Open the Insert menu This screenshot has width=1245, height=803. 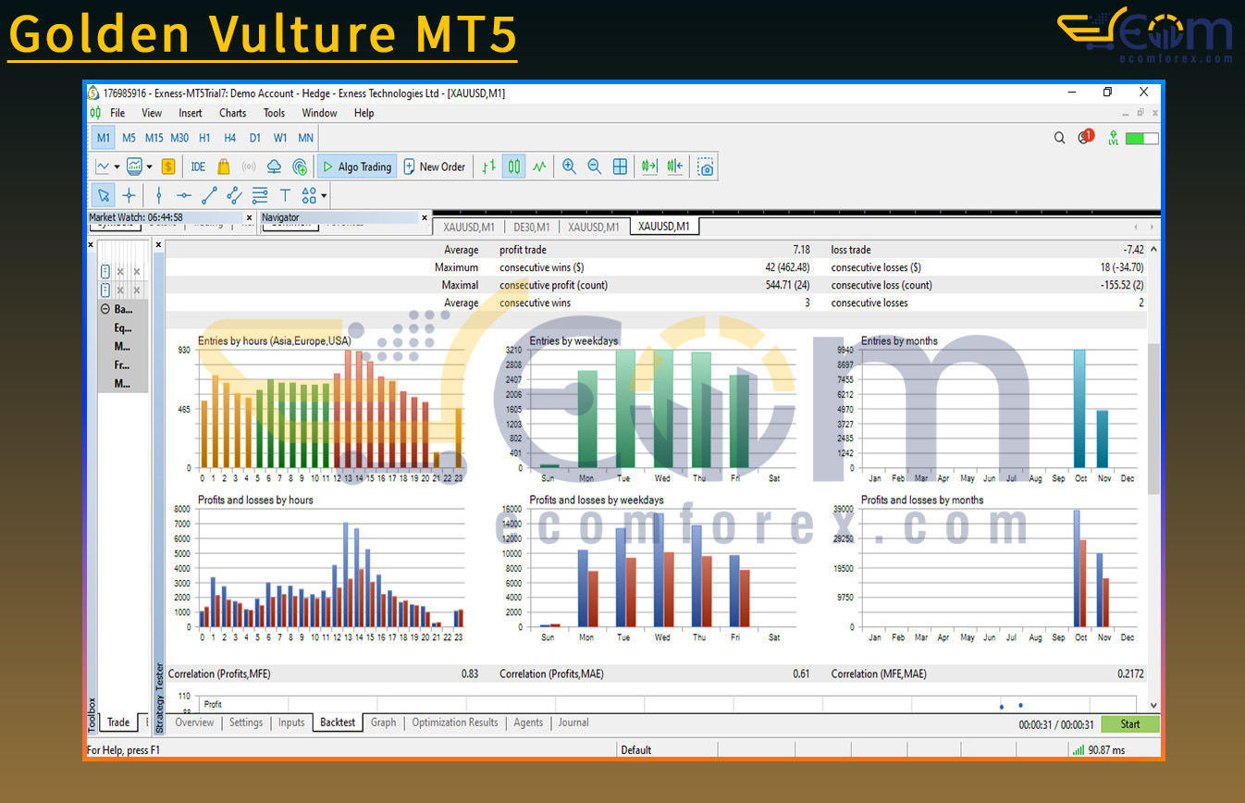[x=191, y=113]
